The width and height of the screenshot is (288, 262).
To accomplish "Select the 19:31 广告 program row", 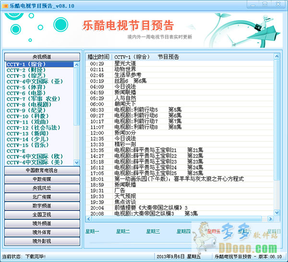I will pos(180,191).
